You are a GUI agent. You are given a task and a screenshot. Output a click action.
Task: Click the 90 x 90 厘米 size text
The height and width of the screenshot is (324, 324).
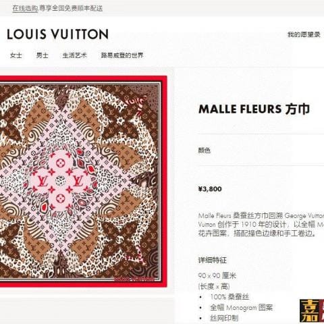tap(217, 275)
